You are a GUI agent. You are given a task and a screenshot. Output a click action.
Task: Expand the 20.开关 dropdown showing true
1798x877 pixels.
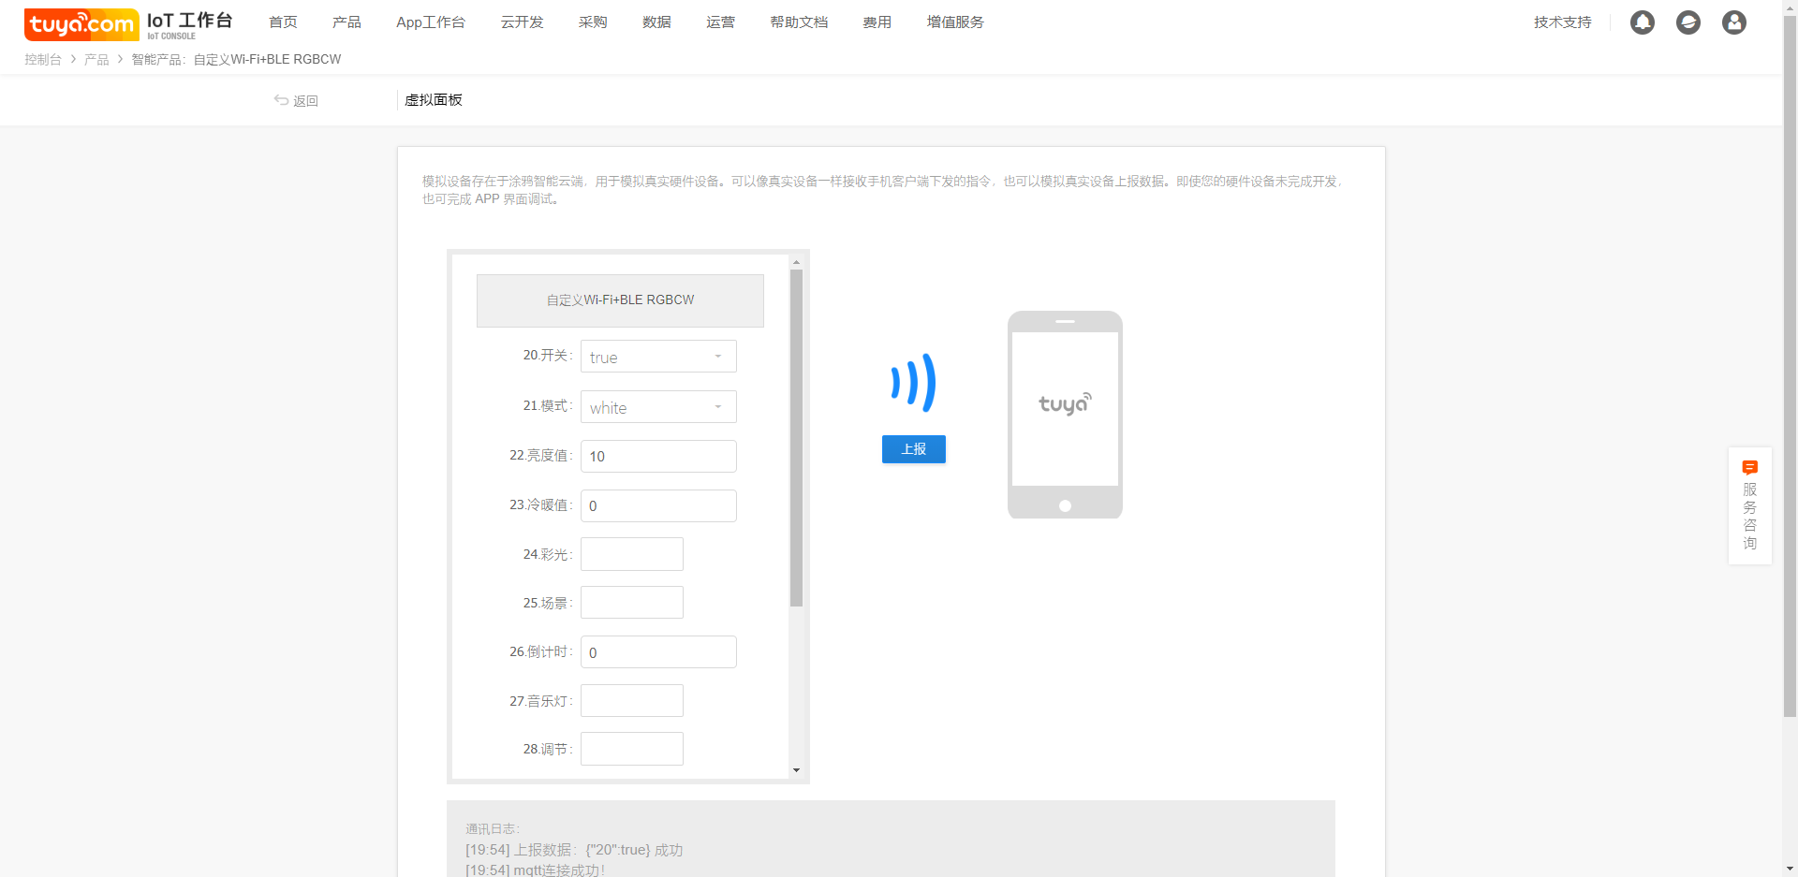coord(658,357)
